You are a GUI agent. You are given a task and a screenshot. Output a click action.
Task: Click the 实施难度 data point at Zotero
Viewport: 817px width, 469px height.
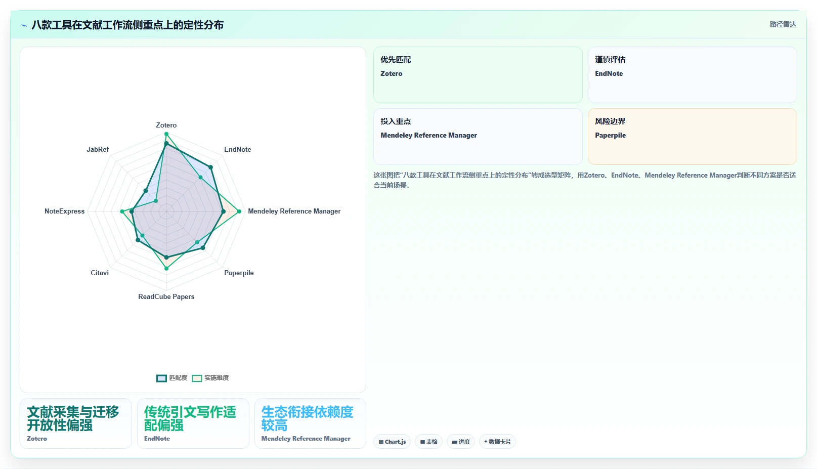(x=166, y=134)
